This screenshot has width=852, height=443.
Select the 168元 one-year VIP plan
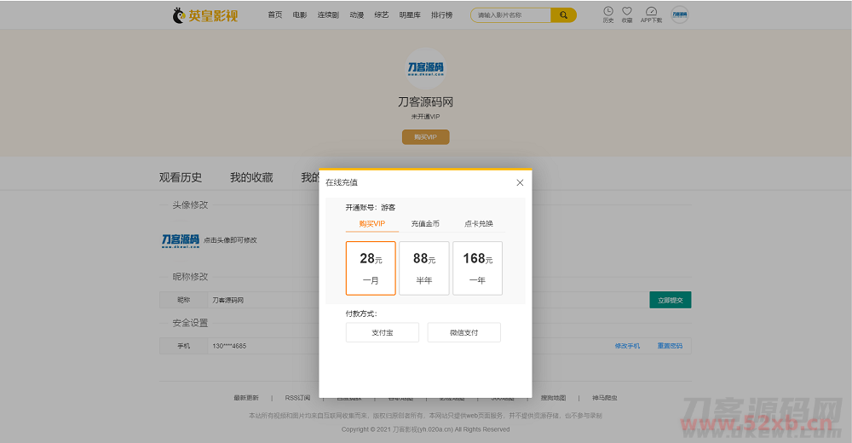click(477, 268)
